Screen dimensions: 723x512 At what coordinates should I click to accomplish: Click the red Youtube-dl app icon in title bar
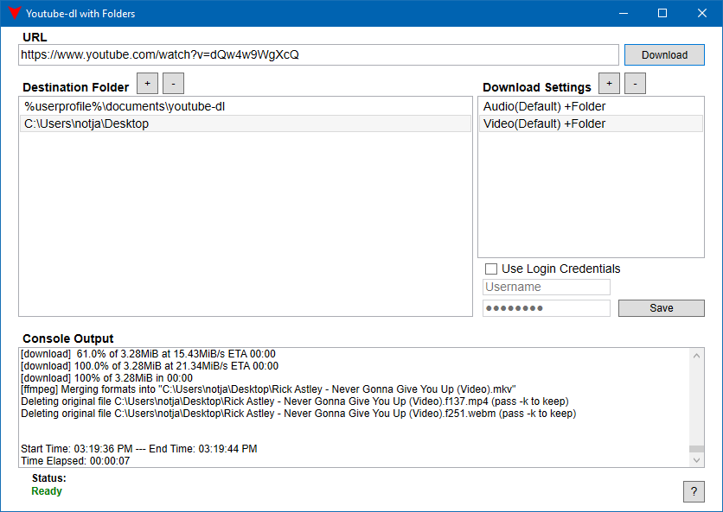coord(14,14)
